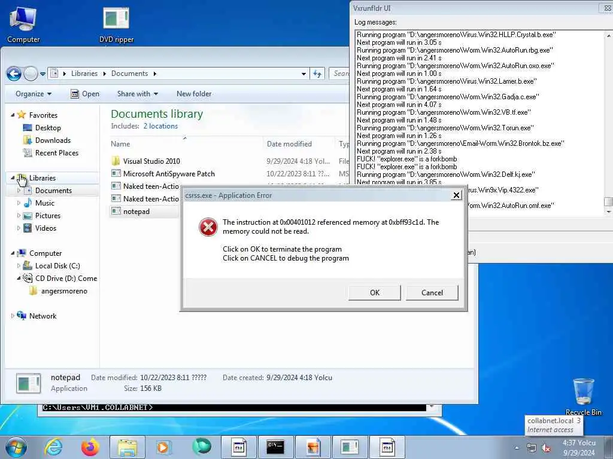The width and height of the screenshot is (613, 459).
Task: Open the Command Prompt taskbar button
Action: tap(275, 447)
